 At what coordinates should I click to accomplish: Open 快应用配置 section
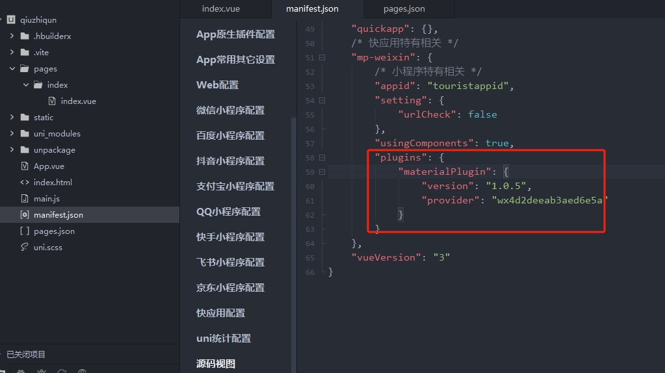tap(220, 313)
